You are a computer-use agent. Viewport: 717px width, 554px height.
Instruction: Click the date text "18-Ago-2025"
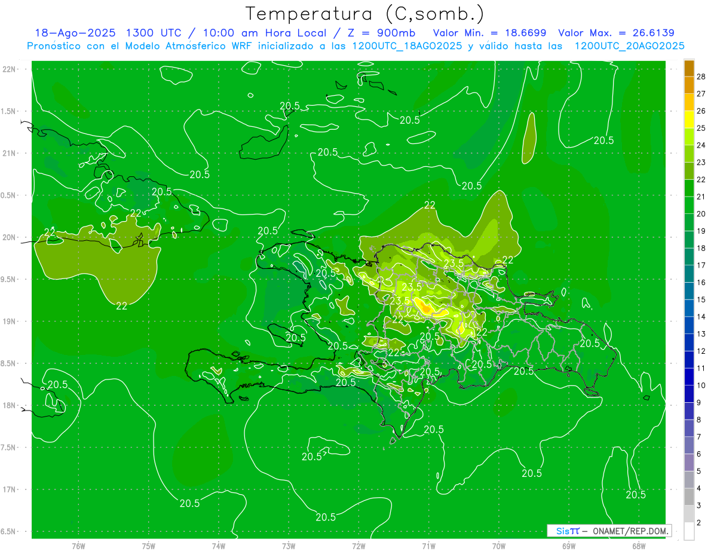pos(75,33)
